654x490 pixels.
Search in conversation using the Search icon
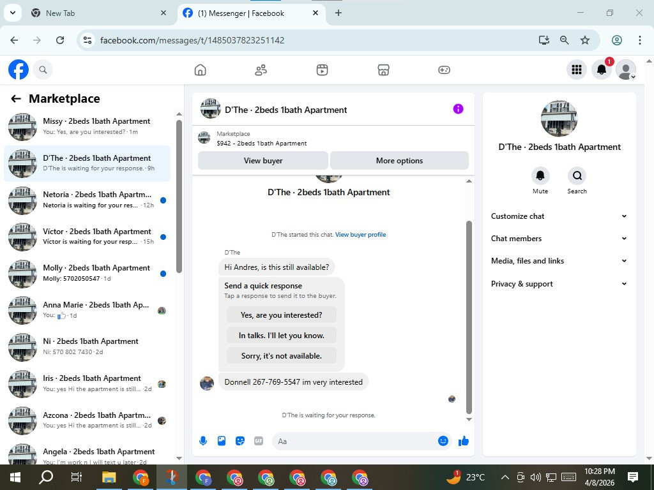point(577,176)
